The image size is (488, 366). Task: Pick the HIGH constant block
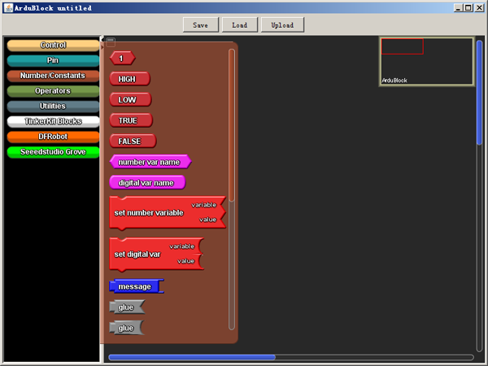coord(130,79)
